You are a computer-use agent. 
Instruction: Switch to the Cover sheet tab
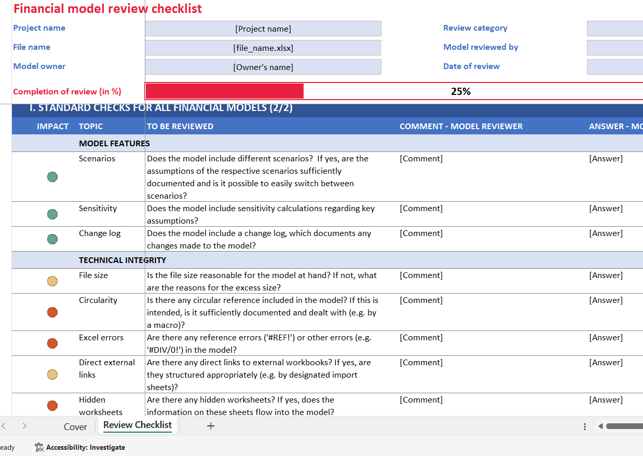point(75,426)
